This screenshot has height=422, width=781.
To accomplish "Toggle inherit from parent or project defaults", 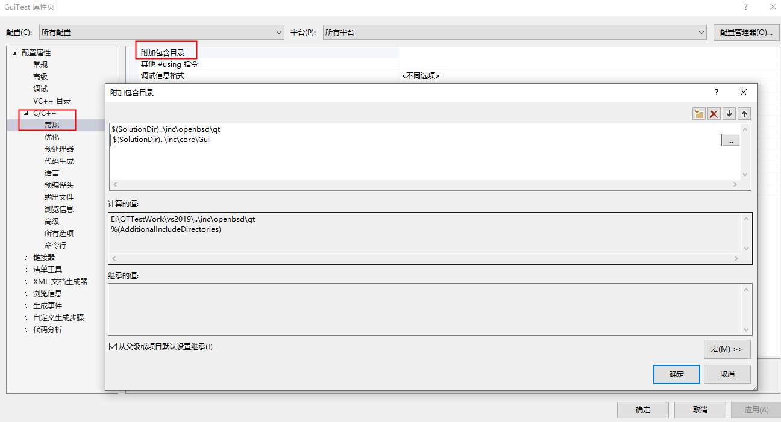I will 113,347.
